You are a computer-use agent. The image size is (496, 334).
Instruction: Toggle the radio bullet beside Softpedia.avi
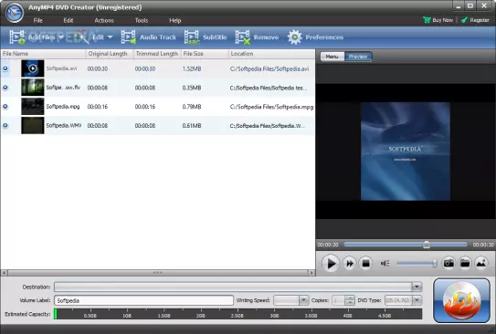click(5, 68)
